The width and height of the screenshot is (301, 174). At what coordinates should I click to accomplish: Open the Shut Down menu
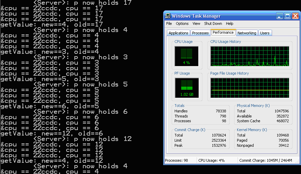(x=213, y=24)
